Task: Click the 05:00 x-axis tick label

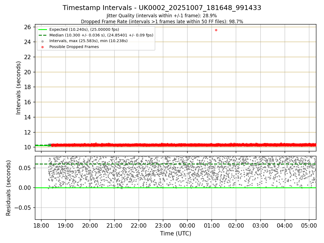Action: 309,225
